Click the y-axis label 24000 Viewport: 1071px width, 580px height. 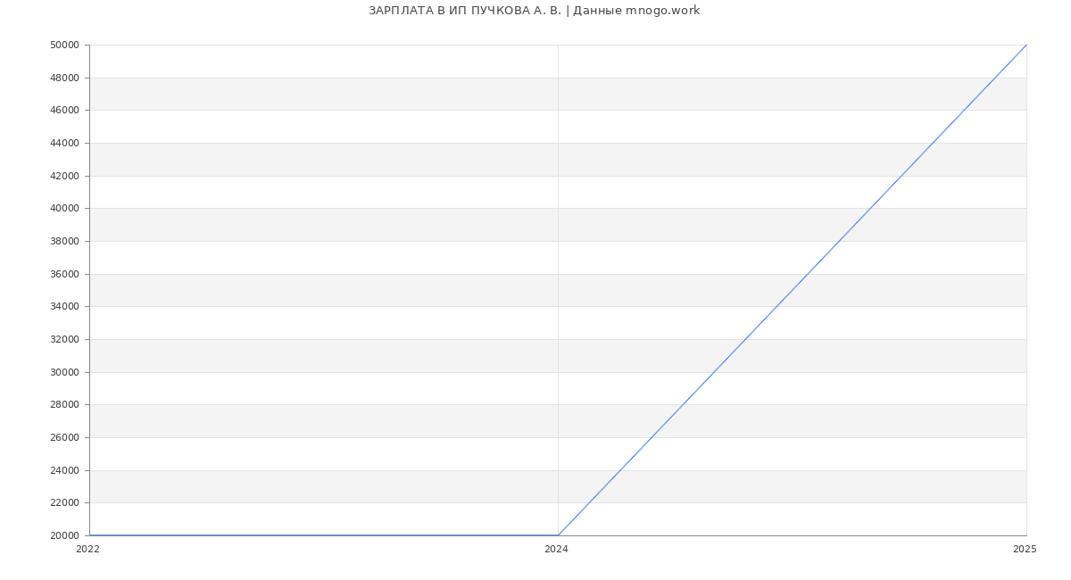tap(64, 470)
